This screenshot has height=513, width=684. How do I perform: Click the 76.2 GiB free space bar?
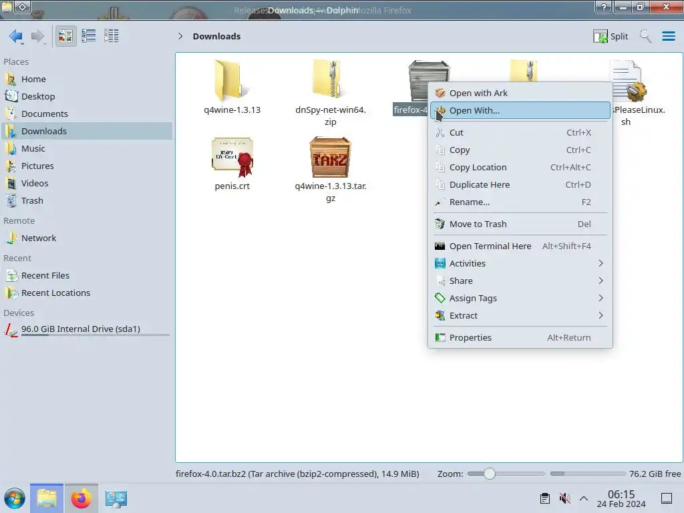pyautogui.click(x=588, y=474)
